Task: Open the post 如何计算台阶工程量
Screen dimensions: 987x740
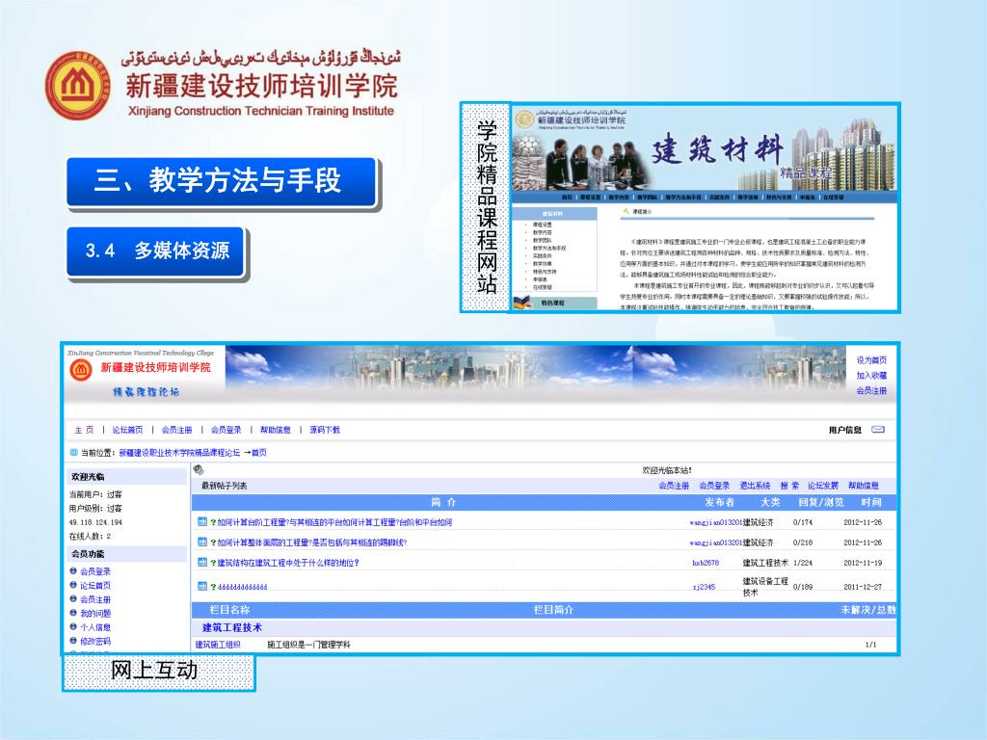Action: point(334,522)
